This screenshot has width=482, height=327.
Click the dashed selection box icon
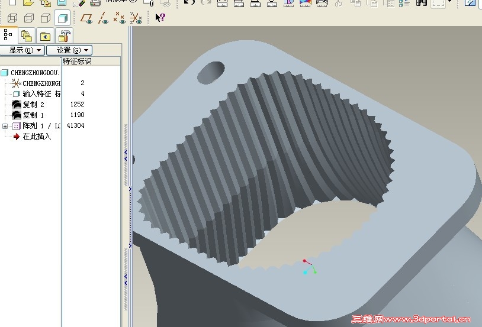tap(438, 4)
